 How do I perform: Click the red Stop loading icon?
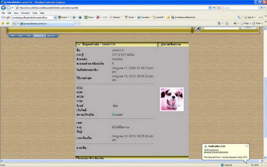219,8
